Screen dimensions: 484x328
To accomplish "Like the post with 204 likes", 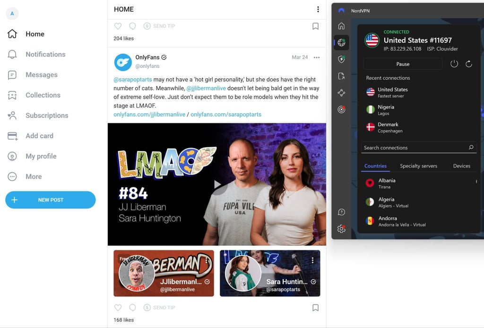I will point(118,26).
